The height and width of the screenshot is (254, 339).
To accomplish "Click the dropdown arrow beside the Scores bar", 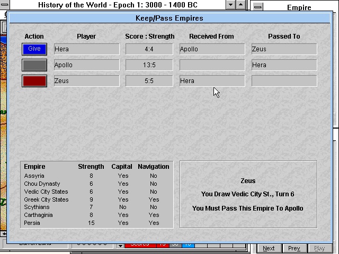I will pos(120,246).
